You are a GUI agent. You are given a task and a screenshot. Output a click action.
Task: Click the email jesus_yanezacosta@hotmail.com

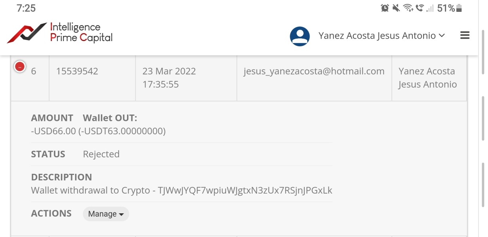(x=314, y=71)
